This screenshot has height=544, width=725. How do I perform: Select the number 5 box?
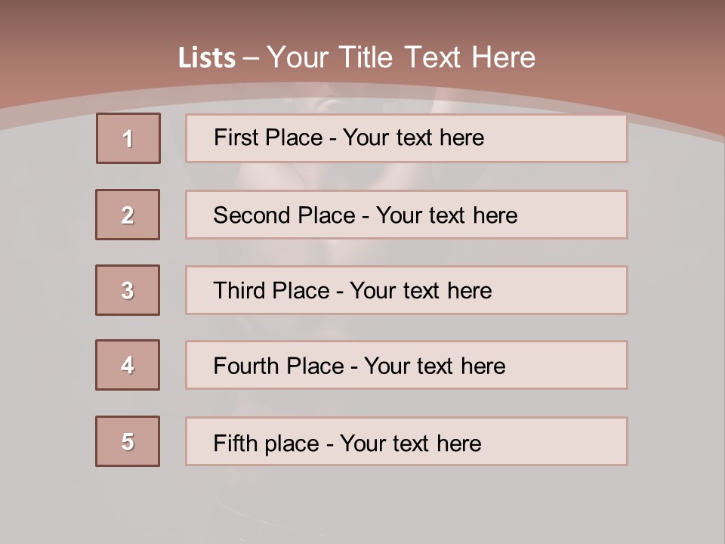pos(128,441)
